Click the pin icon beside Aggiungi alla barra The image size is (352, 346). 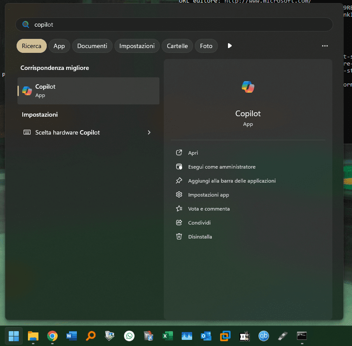click(179, 180)
